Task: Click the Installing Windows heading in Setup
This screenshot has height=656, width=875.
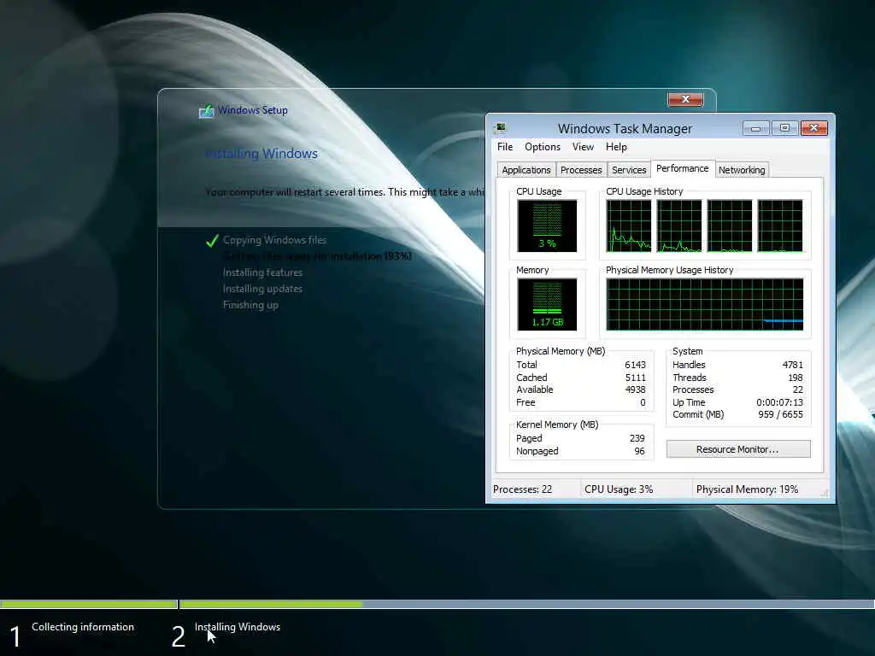Action: pos(261,154)
